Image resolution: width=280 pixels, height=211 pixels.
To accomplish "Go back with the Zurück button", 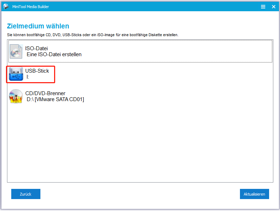I will (x=26, y=194).
